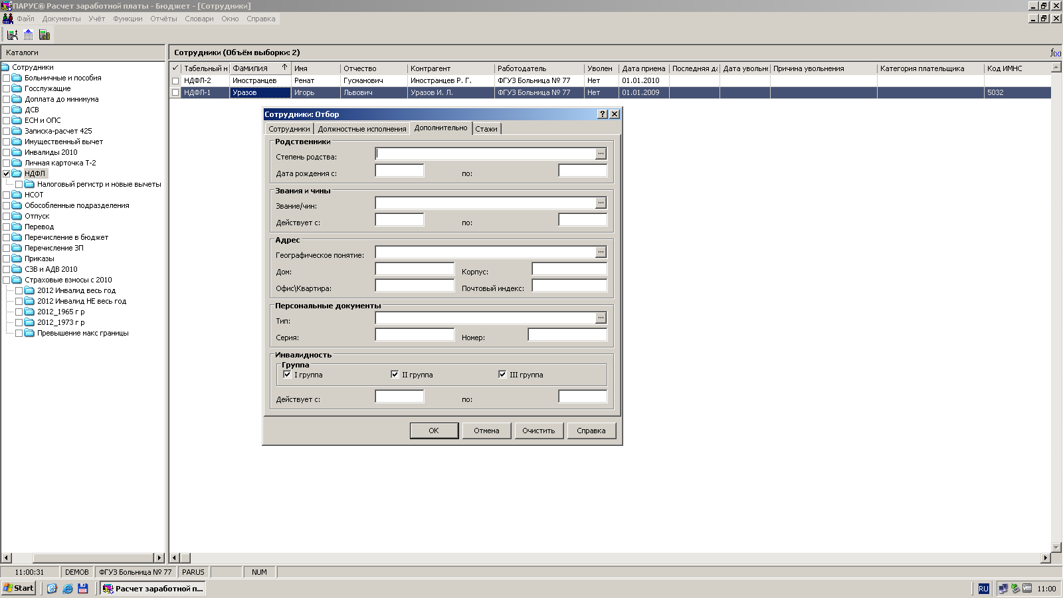
Task: Click the root Сотрудники folder icon
Action: point(5,67)
